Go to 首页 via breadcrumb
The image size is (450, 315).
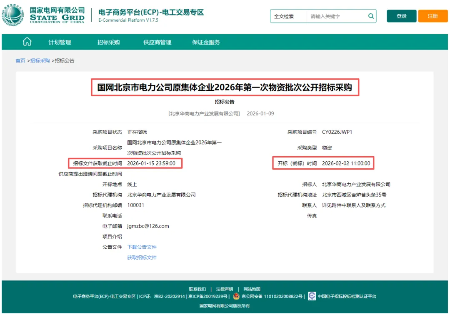point(20,60)
